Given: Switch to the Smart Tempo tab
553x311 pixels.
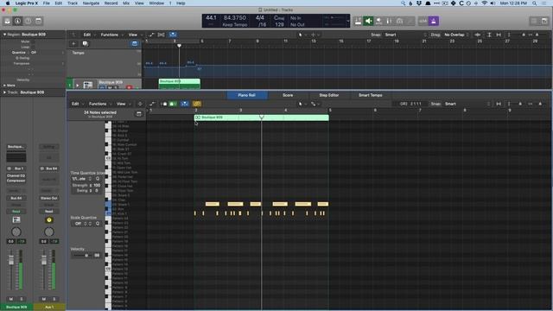Looking at the screenshot, I should [x=371, y=95].
